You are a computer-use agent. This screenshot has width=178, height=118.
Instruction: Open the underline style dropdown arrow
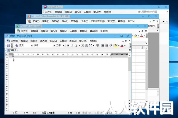[79, 46]
